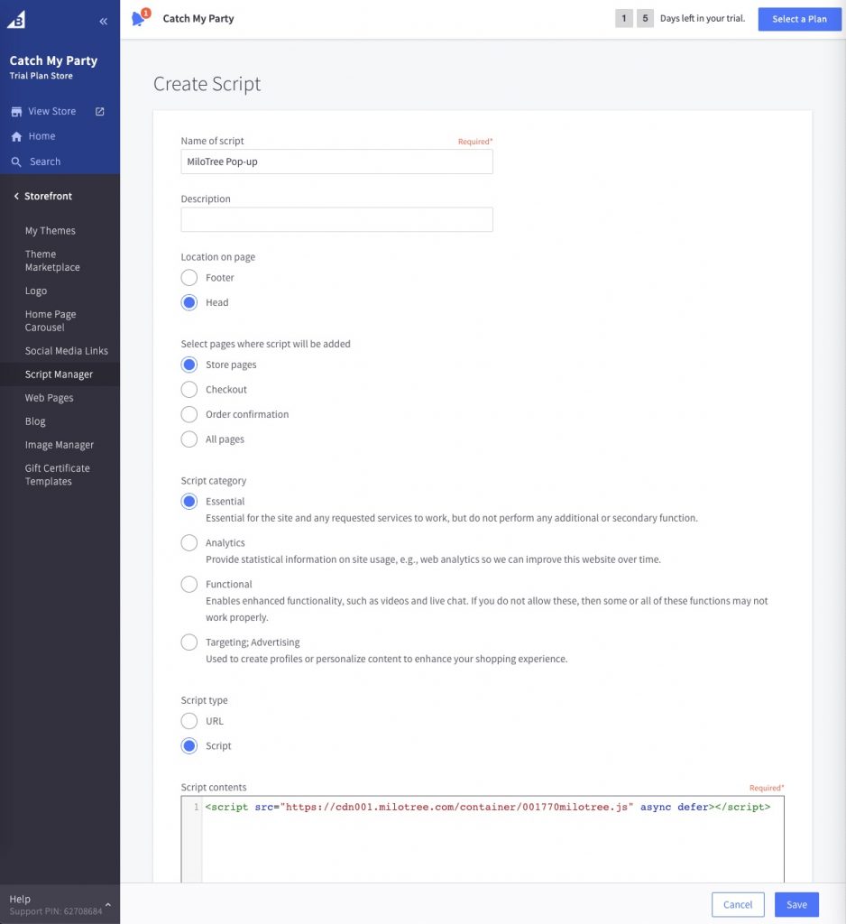846x924 pixels.
Task: Select the Analytics script category
Action: point(189,542)
